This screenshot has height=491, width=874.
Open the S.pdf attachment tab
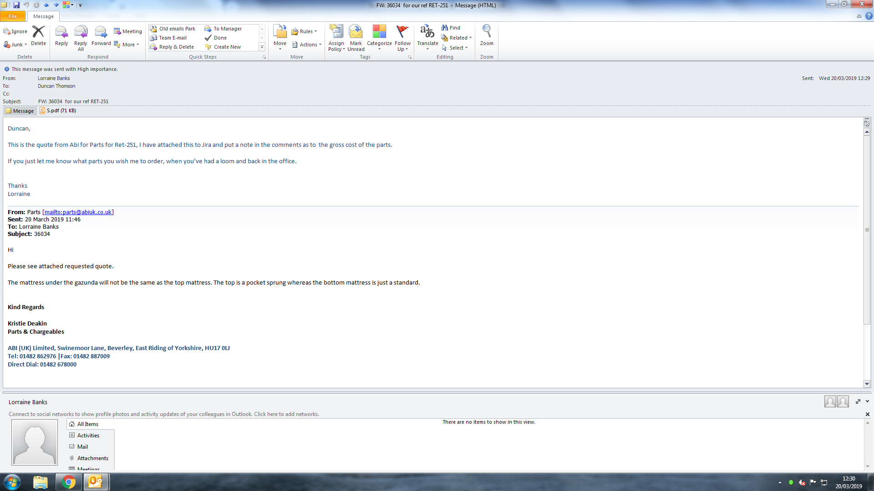58,110
